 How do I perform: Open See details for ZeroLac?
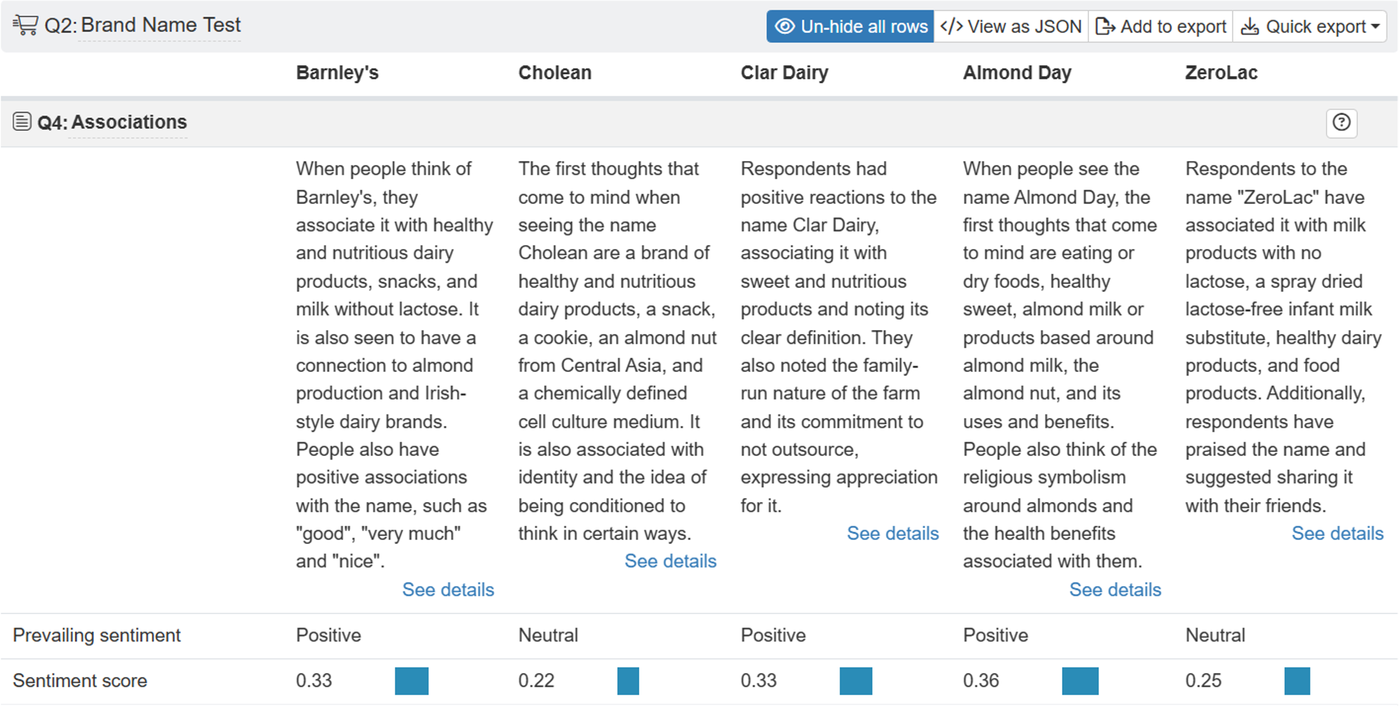click(1337, 533)
